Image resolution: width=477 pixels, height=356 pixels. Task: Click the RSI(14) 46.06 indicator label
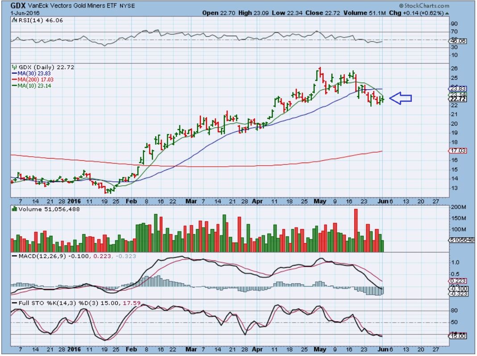[41, 21]
